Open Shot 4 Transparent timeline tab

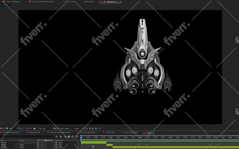coord(131,133)
